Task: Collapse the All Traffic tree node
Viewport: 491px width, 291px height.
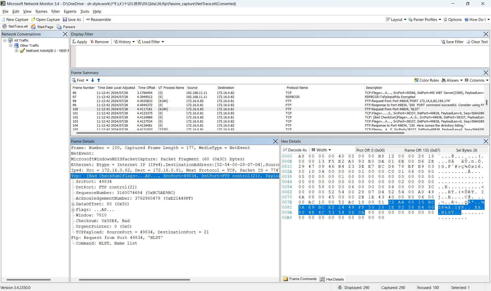Action: click(x=5, y=41)
